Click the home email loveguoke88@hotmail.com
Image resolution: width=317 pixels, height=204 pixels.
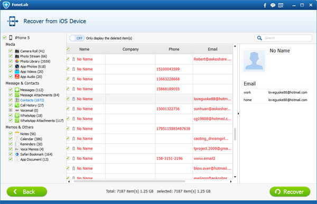click(x=288, y=100)
